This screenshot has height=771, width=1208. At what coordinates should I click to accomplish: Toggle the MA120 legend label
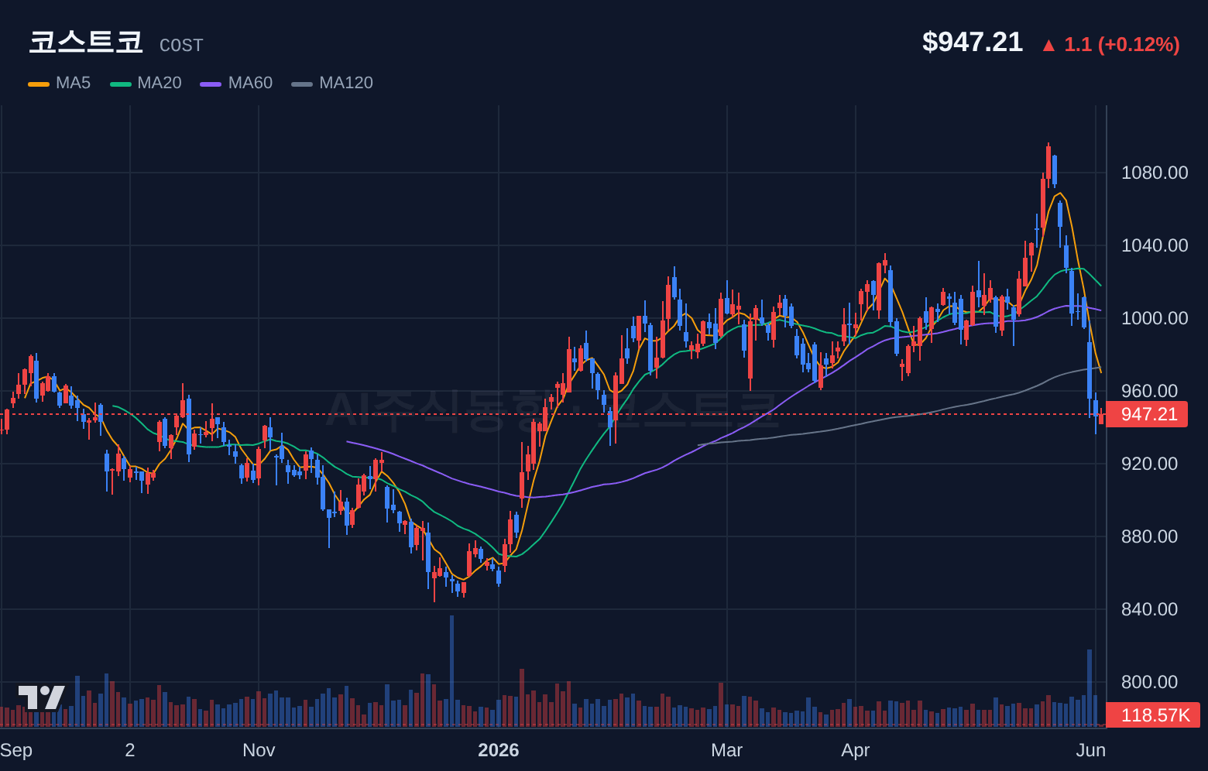[346, 83]
